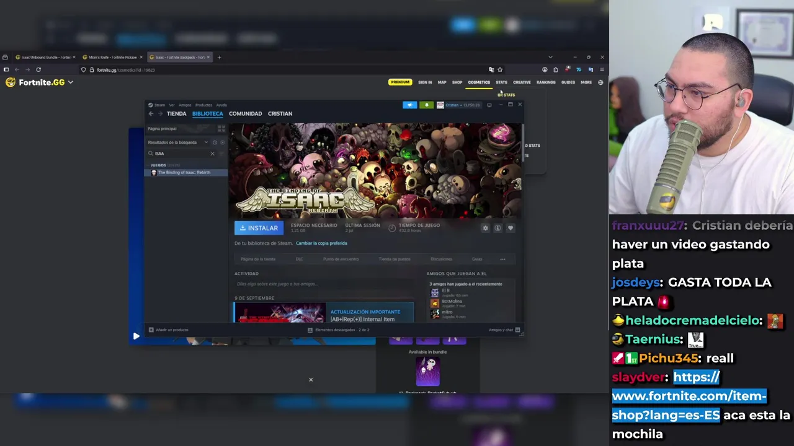Switch to Mom's Knife Fortnite Pickaxe tab

point(112,57)
